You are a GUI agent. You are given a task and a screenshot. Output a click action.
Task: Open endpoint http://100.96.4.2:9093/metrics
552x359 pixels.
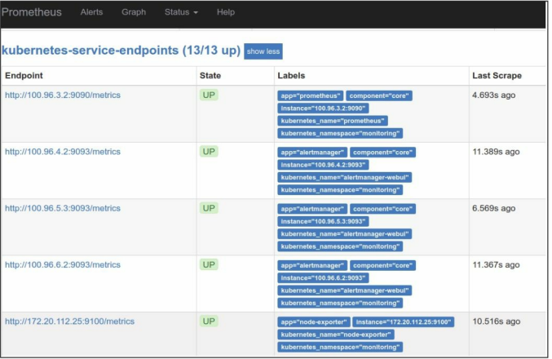[63, 152]
